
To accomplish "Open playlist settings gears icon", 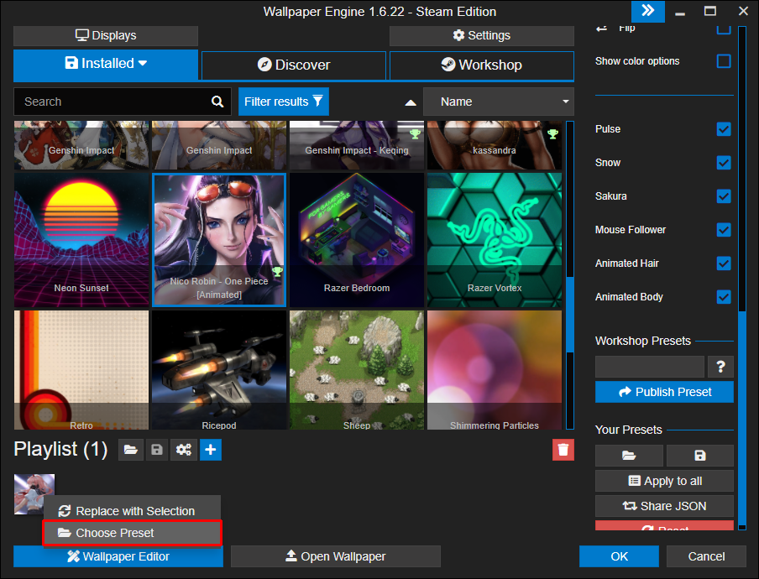I will pos(184,451).
